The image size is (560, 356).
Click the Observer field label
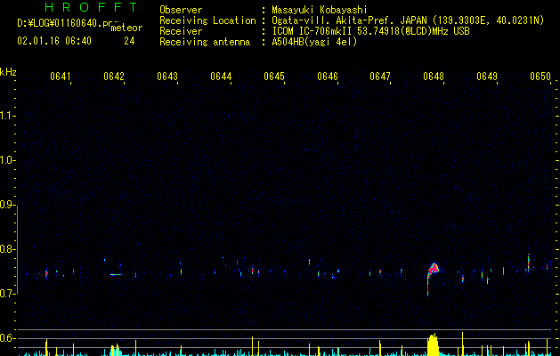(181, 10)
